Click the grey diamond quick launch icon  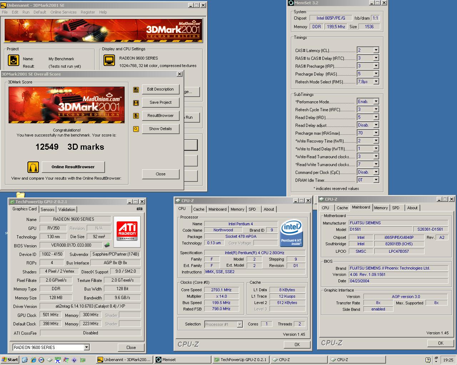[x=50, y=360]
